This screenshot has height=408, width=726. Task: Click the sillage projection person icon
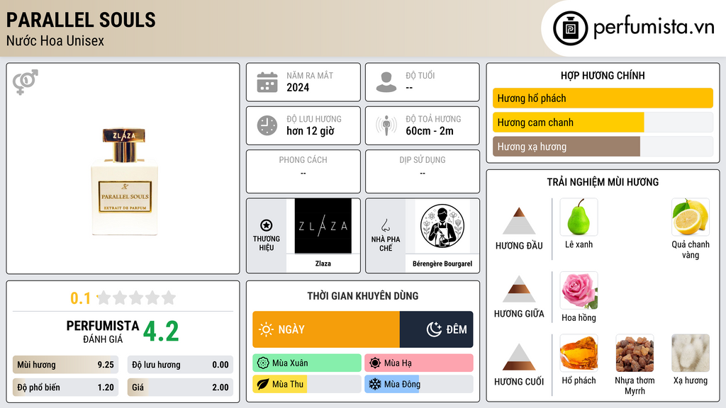(x=386, y=125)
